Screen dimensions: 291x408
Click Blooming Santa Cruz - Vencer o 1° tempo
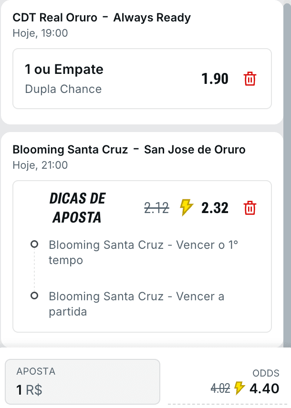tap(143, 252)
